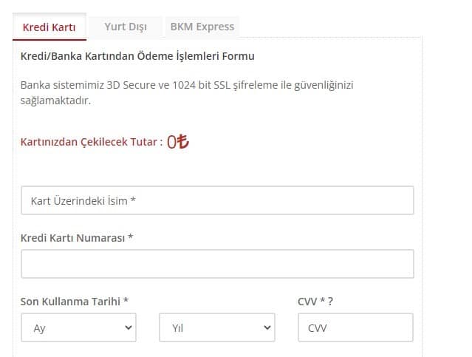Viewport: 472px width, 357px height.
Task: Click the Turkish Lira currency symbol
Action: (183, 142)
